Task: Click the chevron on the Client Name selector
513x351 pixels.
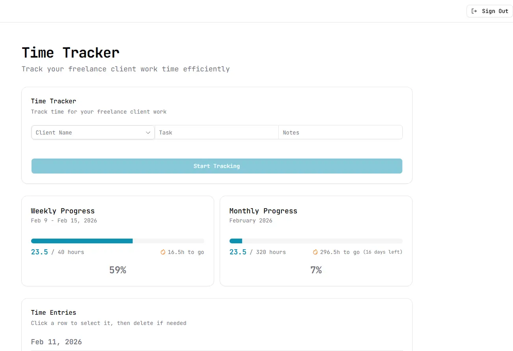Action: (148, 133)
